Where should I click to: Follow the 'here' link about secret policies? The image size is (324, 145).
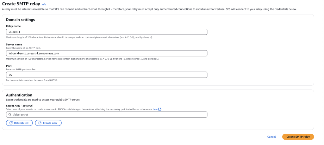pos(155,109)
